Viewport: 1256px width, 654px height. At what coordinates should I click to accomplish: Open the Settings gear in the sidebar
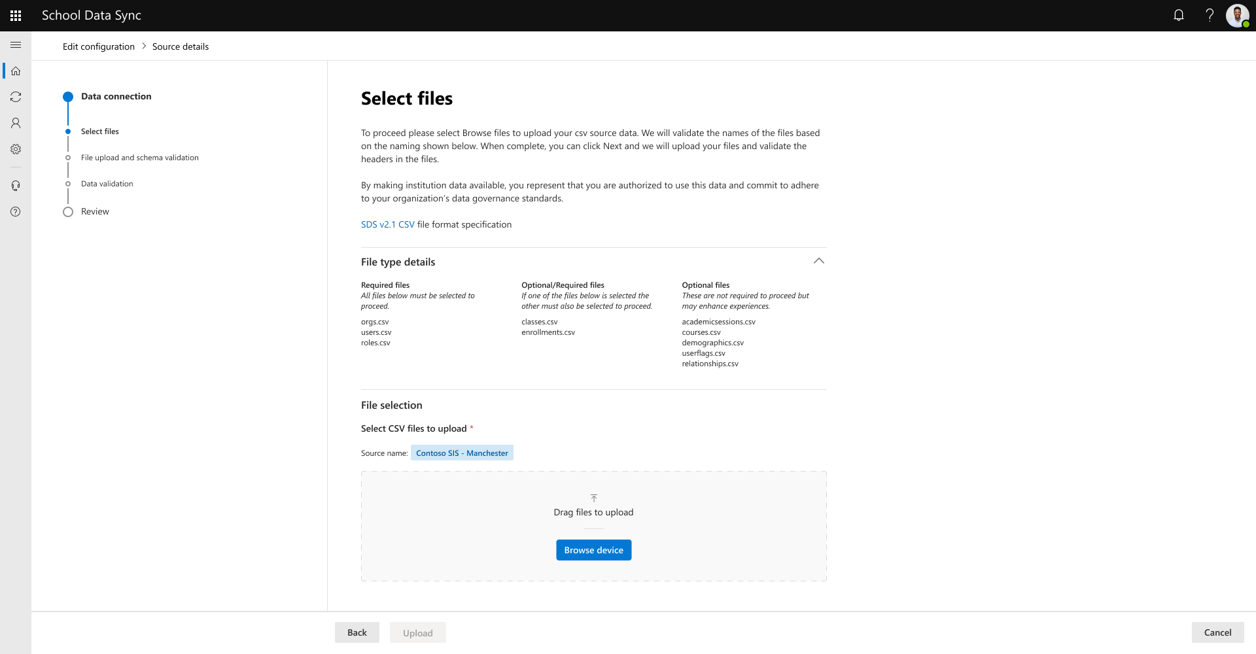pos(16,149)
